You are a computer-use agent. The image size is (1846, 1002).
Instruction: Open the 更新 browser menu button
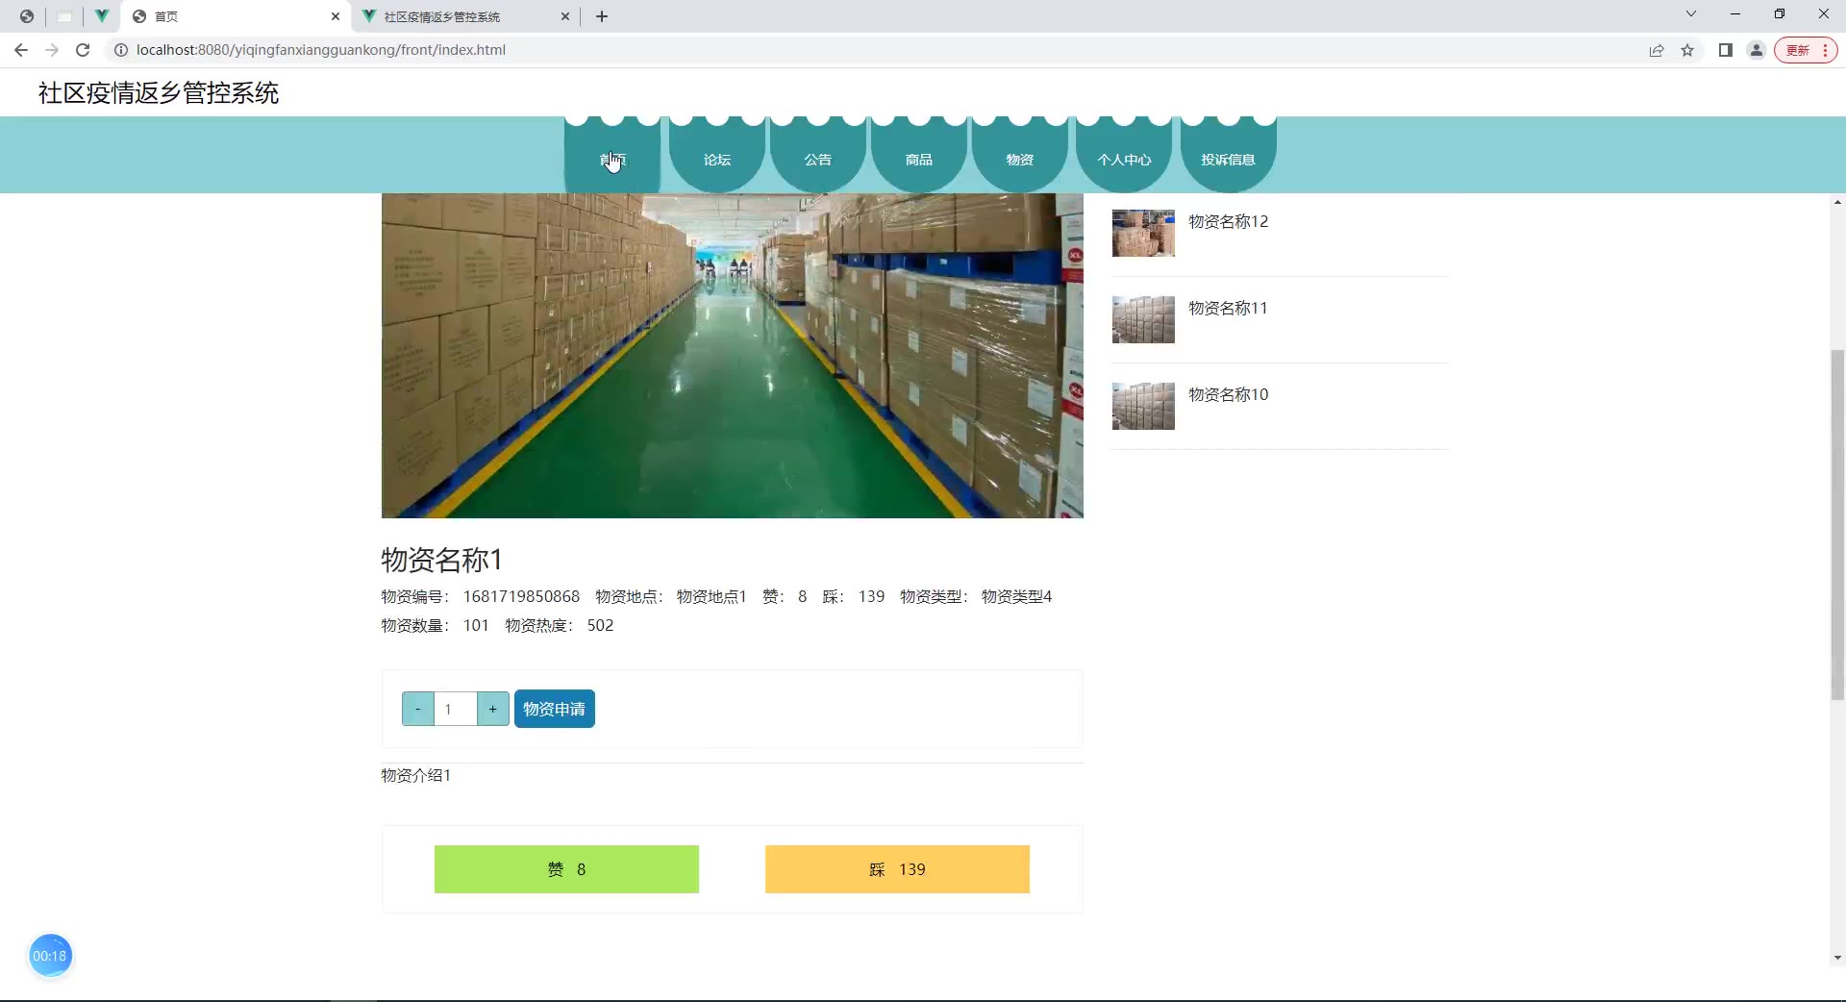(1806, 50)
